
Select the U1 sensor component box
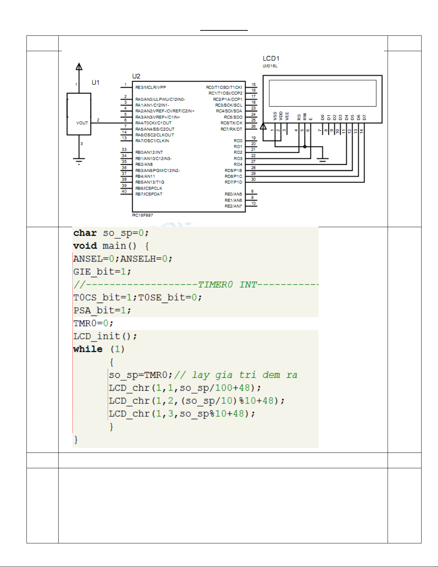click(79, 114)
